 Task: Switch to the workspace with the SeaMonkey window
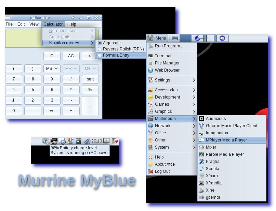[x=198, y=38]
